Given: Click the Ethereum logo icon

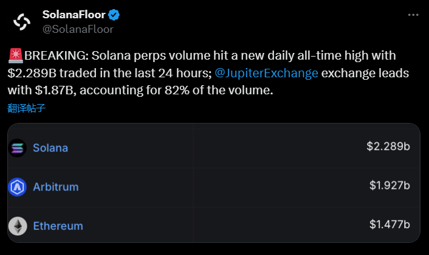Looking at the screenshot, I should tap(18, 226).
